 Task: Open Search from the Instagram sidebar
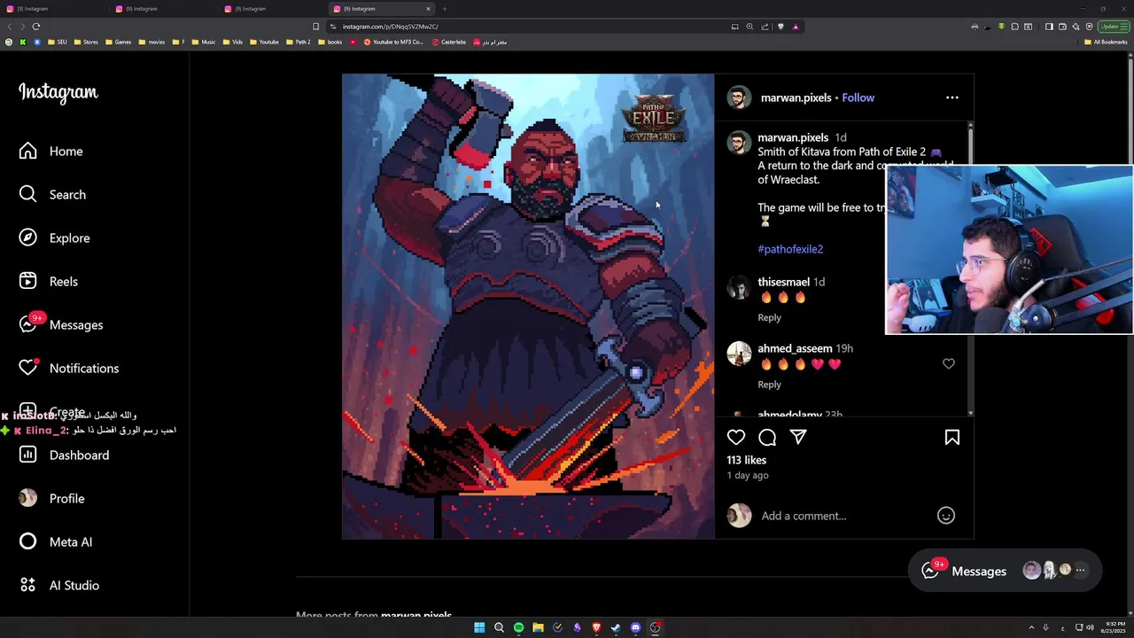tap(52, 195)
